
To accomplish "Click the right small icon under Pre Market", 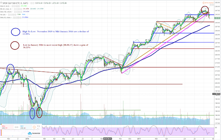I will [x=213, y=5].
